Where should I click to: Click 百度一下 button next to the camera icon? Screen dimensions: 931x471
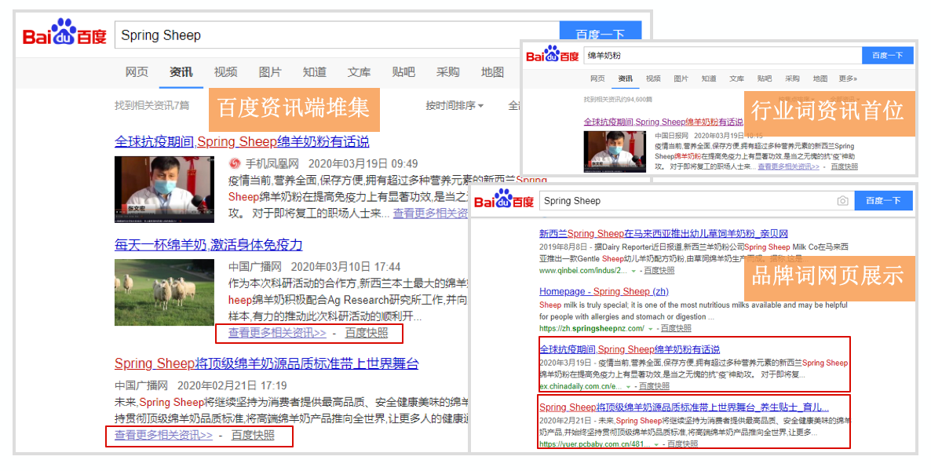[883, 201]
